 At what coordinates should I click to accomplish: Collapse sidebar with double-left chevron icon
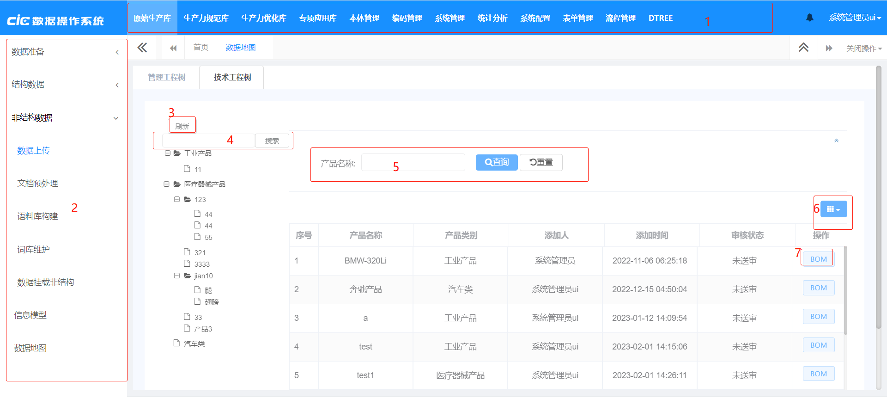(142, 48)
